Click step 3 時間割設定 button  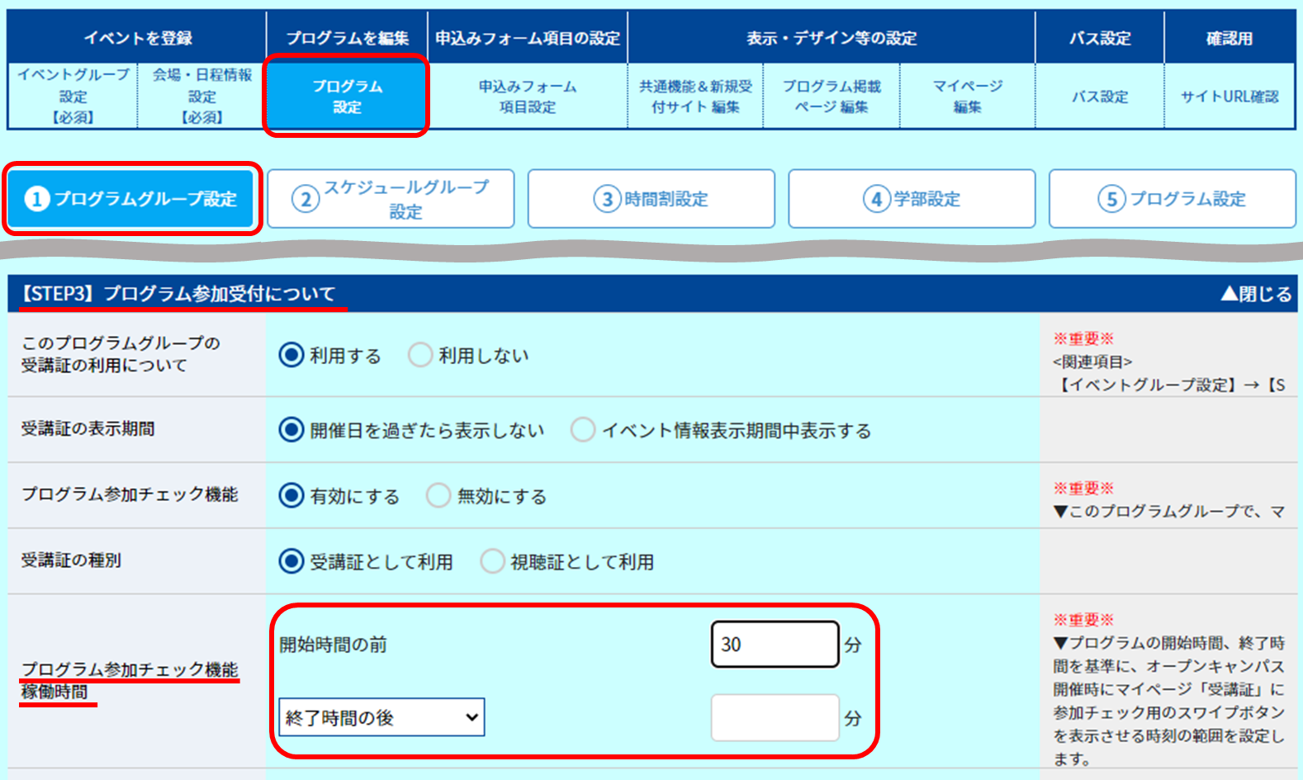(x=651, y=199)
